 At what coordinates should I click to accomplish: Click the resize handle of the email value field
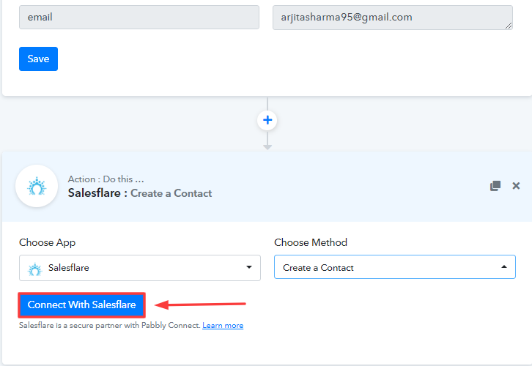click(x=509, y=26)
